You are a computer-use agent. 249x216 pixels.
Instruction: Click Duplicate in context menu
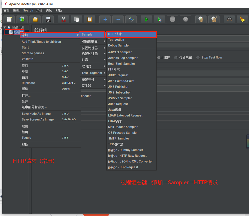point(50,83)
